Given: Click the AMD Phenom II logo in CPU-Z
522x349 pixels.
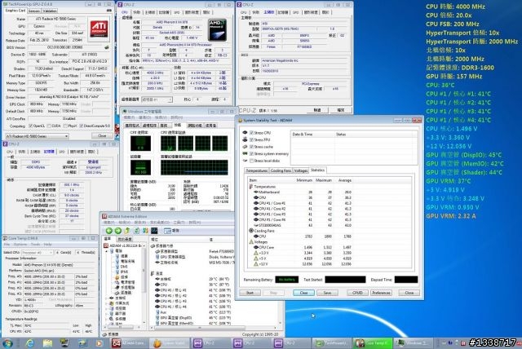Looking at the screenshot, I should (217, 30).
